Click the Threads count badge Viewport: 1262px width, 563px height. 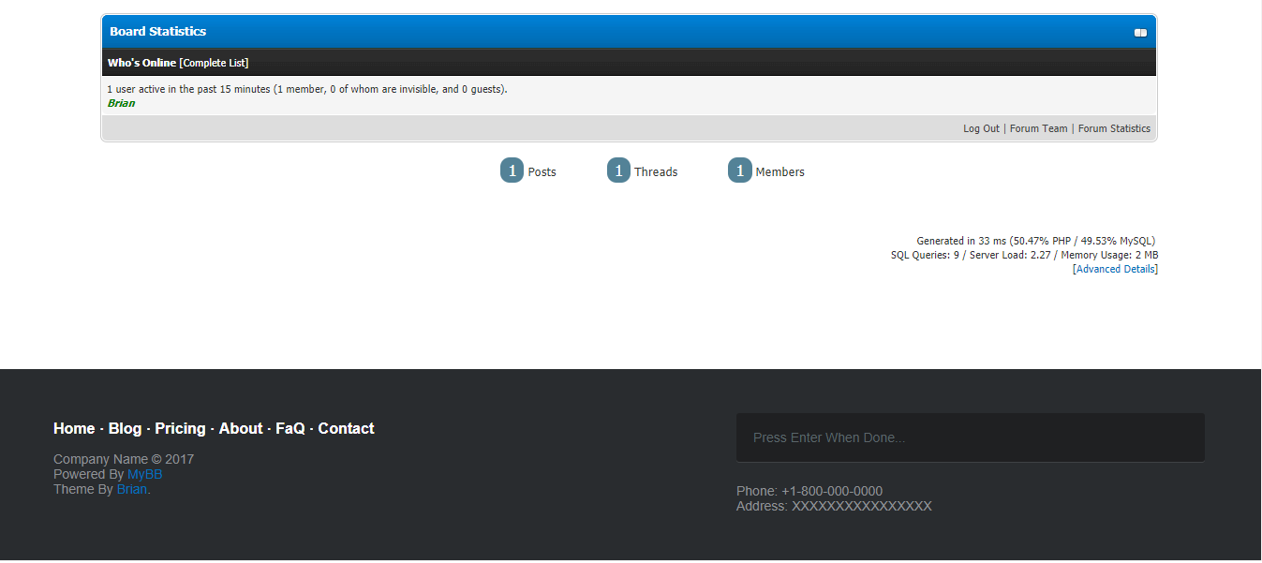pos(618,170)
